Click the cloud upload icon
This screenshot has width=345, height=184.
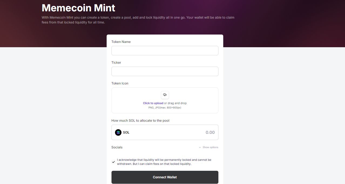point(165,95)
